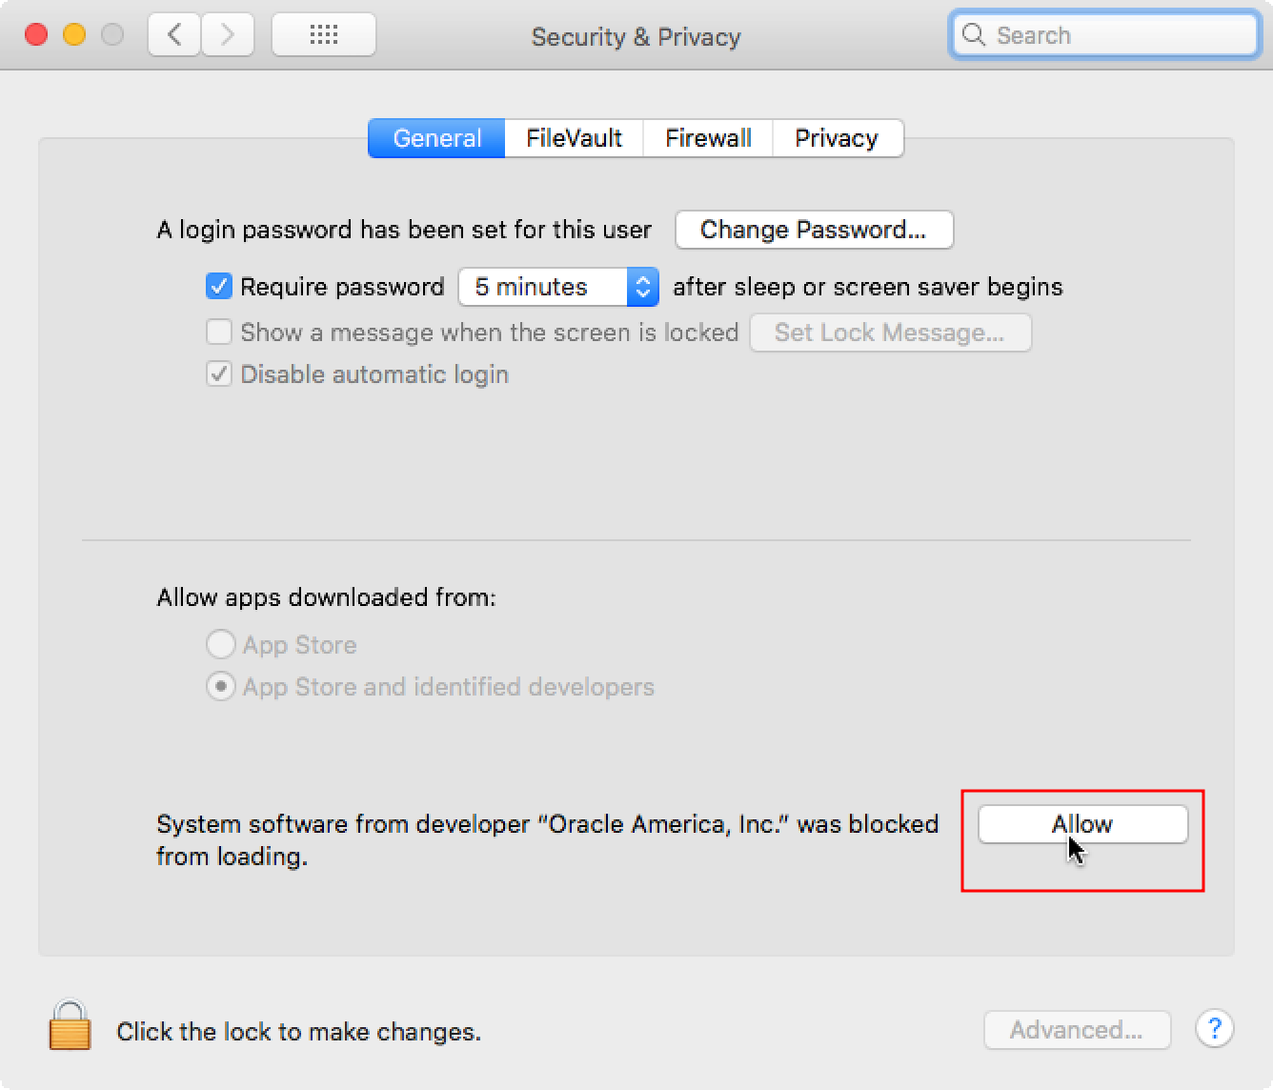This screenshot has width=1273, height=1090.
Task: Select the App Store radio button
Action: (221, 644)
